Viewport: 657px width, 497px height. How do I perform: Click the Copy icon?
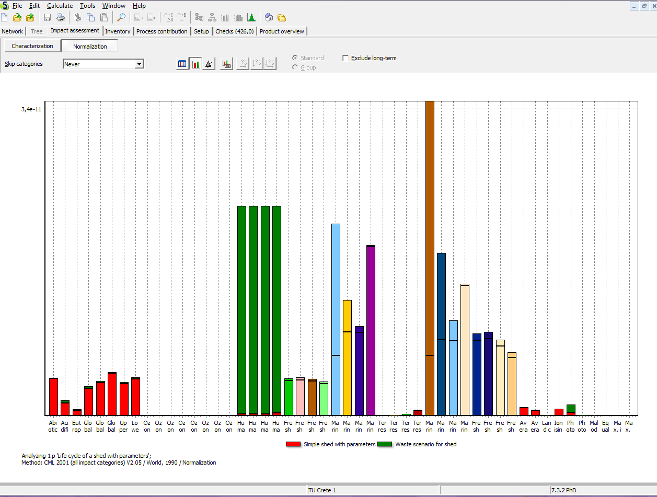pyautogui.click(x=91, y=17)
